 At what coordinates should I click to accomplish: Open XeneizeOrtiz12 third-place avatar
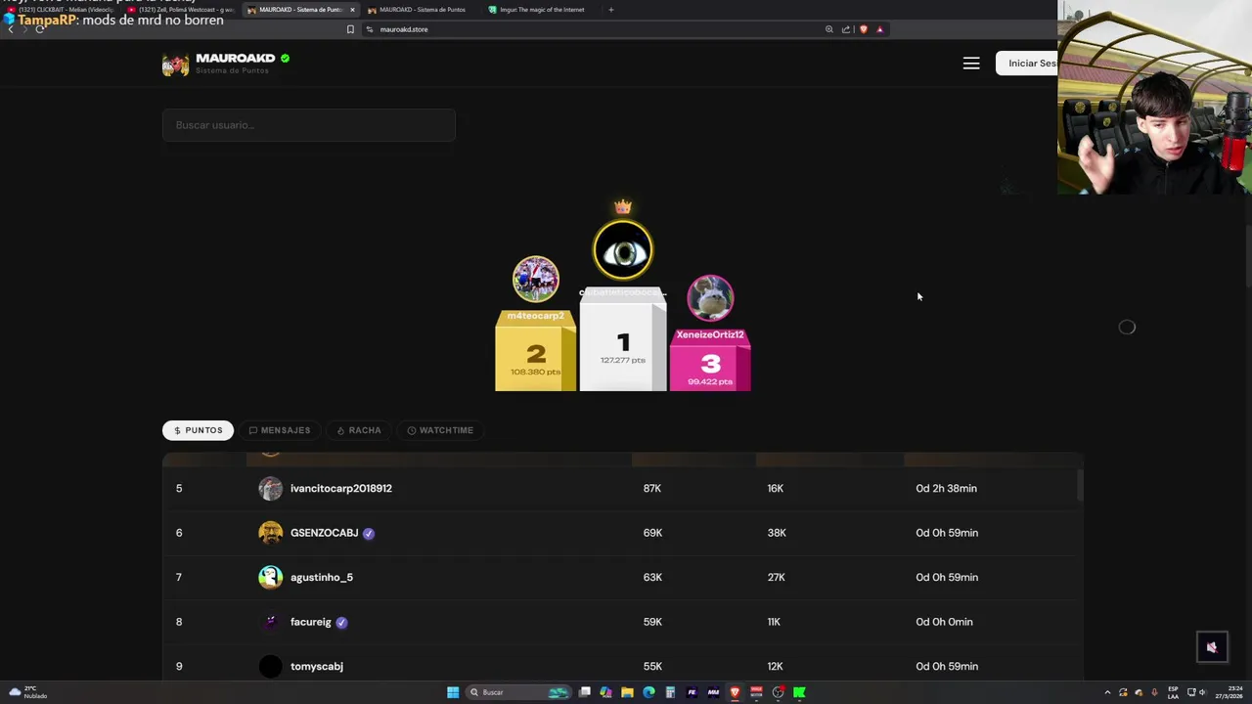[x=710, y=298]
